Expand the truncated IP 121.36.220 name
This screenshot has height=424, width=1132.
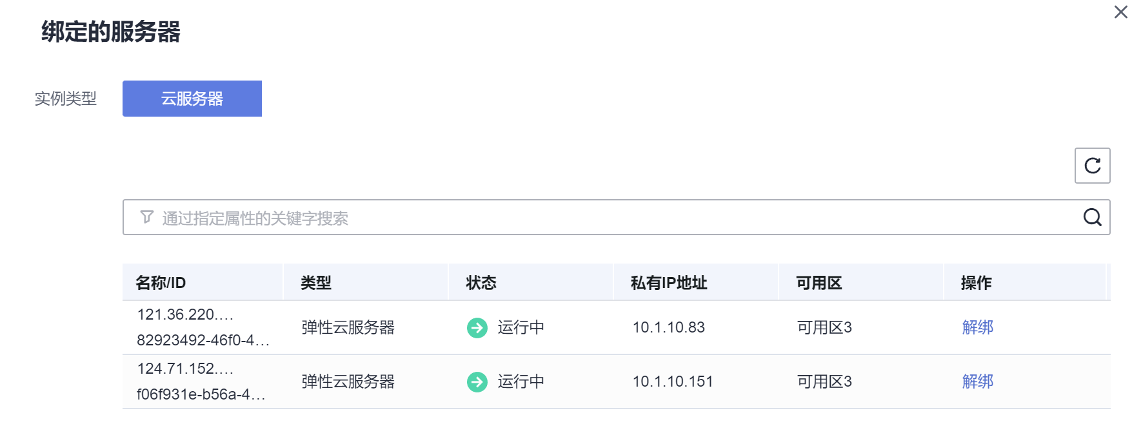pyautogui.click(x=186, y=314)
